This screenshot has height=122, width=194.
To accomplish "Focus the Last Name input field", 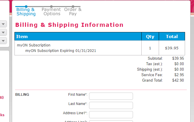I will pos(111,105).
